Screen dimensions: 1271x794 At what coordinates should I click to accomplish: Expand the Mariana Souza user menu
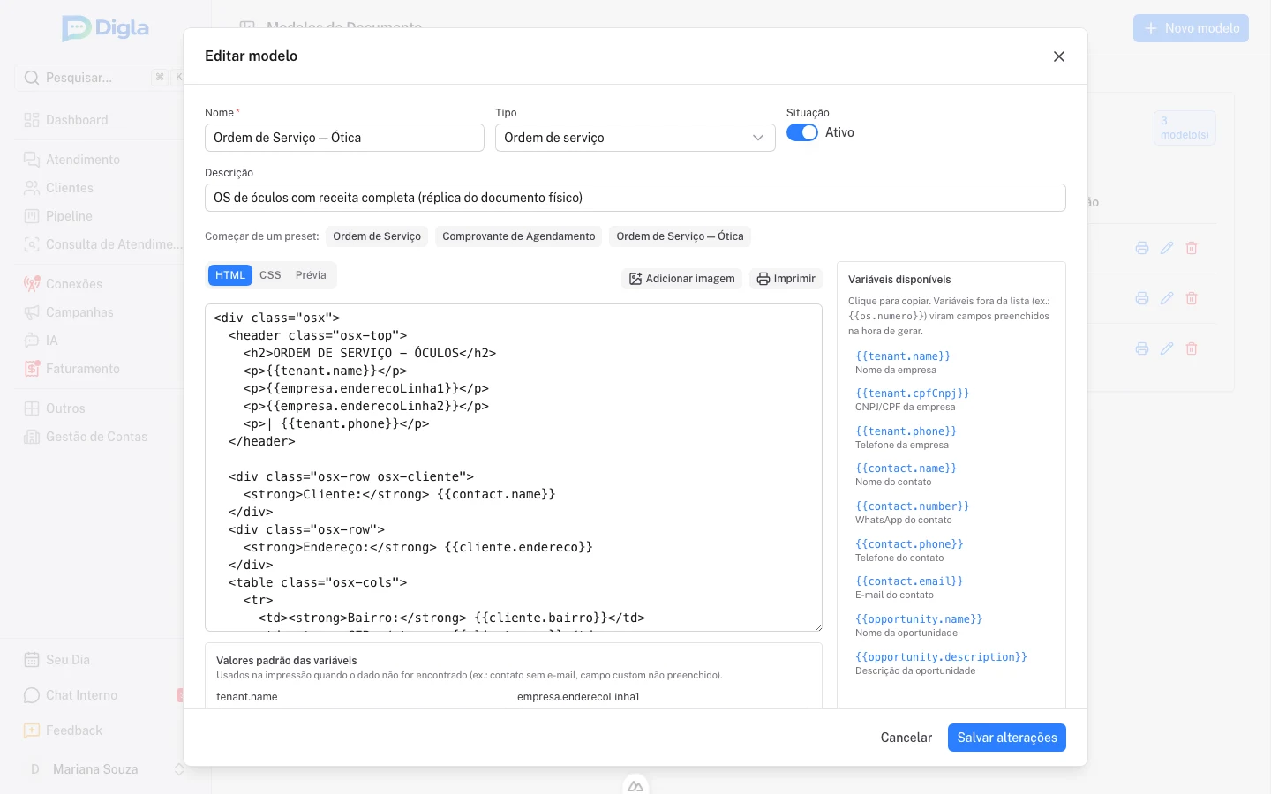tap(104, 769)
